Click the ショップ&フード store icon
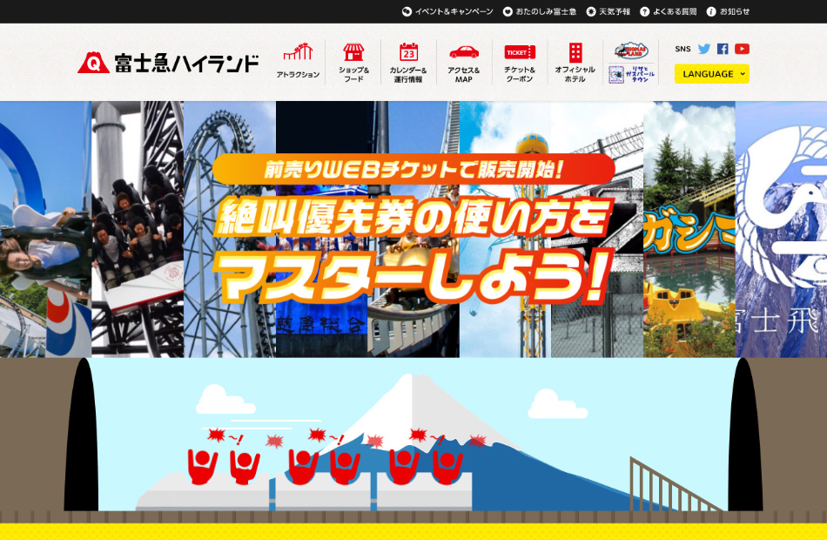827x540 pixels. click(x=353, y=52)
